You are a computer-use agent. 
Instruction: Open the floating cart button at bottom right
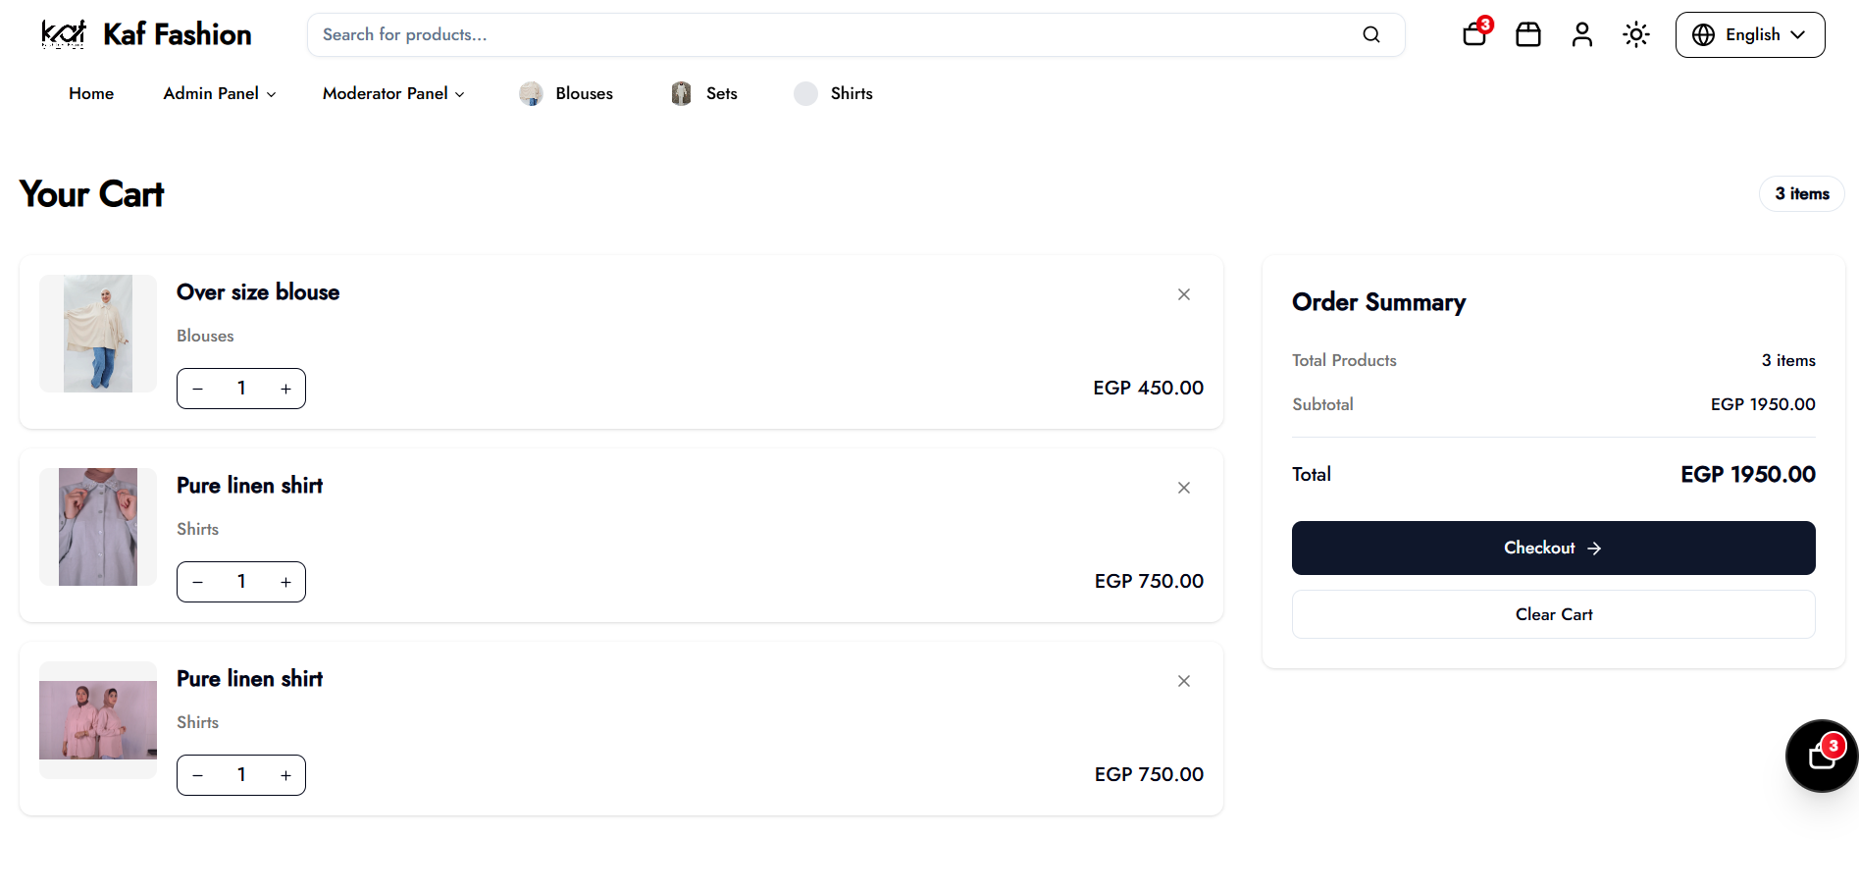point(1822,756)
